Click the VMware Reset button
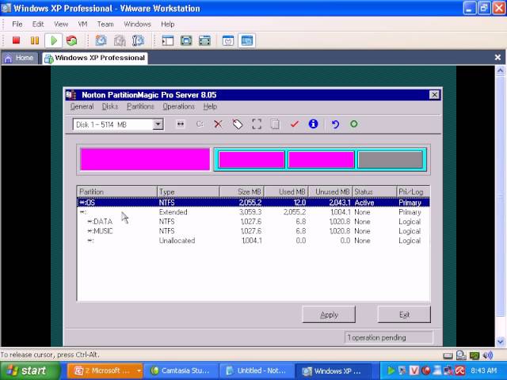The height and width of the screenshot is (380, 507). pyautogui.click(x=72, y=40)
